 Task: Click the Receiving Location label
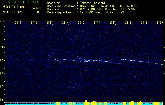click(x=61, y=6)
